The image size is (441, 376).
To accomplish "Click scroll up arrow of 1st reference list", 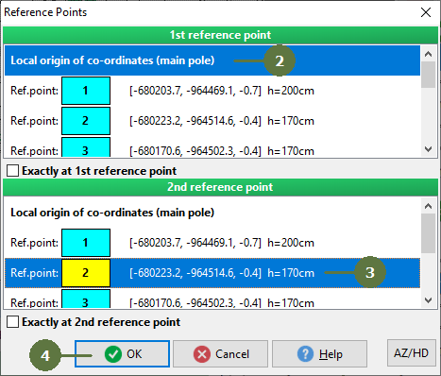I will (x=428, y=54).
